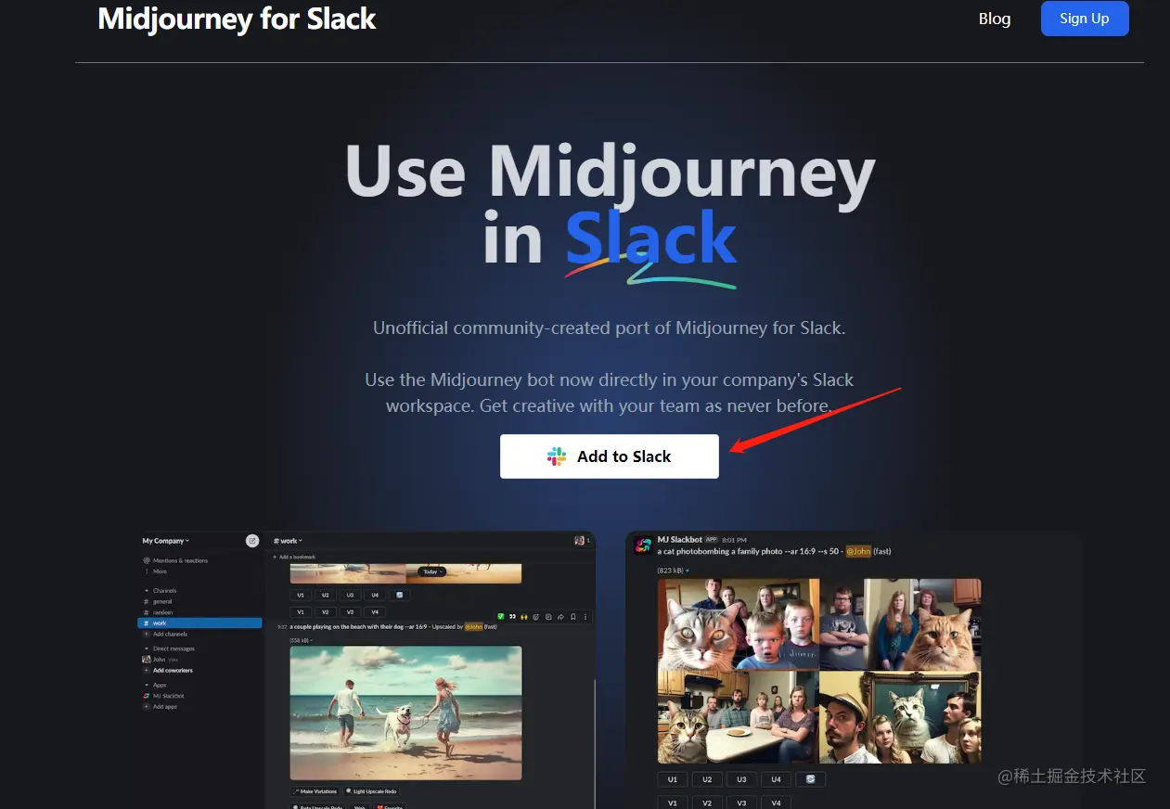This screenshot has height=809, width=1170.
Task: Click the APP badge beside MJ Slackbot
Action: tap(712, 540)
